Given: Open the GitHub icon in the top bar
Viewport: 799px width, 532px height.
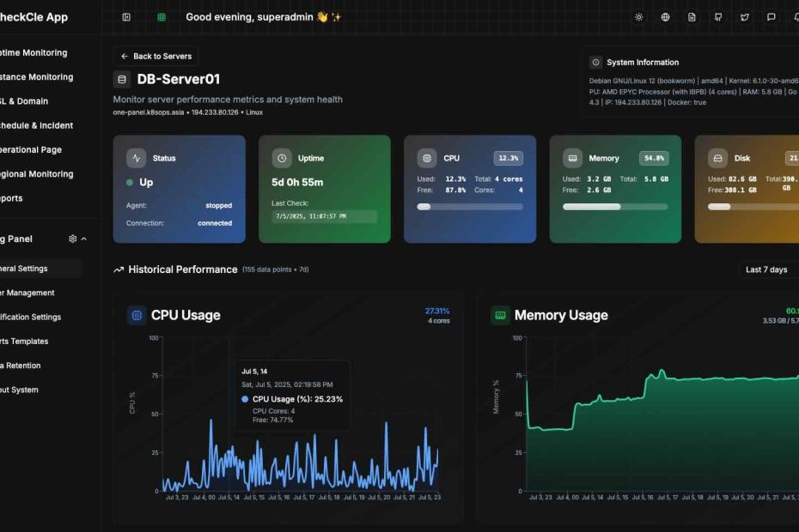Looking at the screenshot, I should point(717,16).
